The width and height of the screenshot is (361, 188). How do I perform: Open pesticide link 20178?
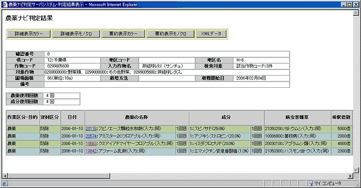point(91,129)
